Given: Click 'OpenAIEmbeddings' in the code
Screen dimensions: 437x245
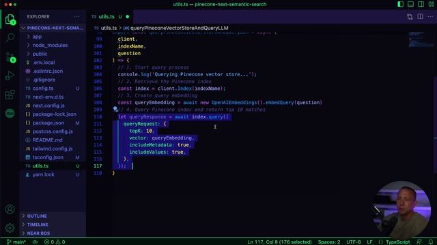Looking at the screenshot, I should (x=234, y=103).
